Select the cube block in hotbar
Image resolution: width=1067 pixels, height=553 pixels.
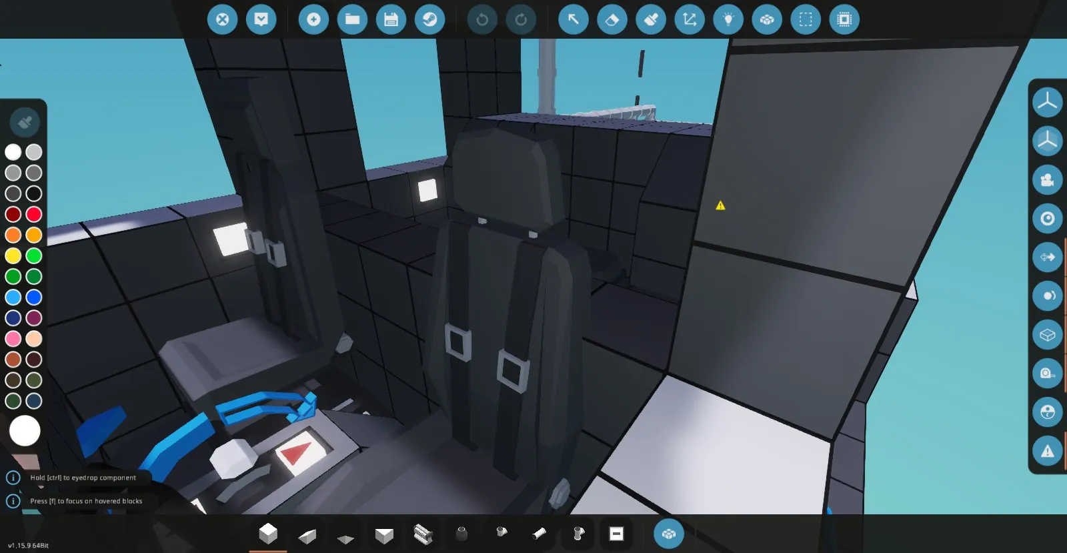click(268, 534)
